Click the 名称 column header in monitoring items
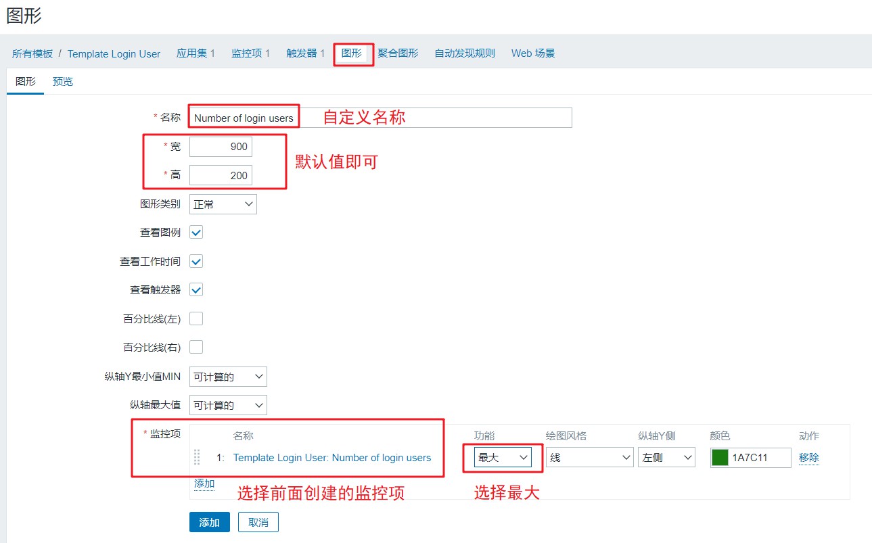 pyautogui.click(x=244, y=436)
